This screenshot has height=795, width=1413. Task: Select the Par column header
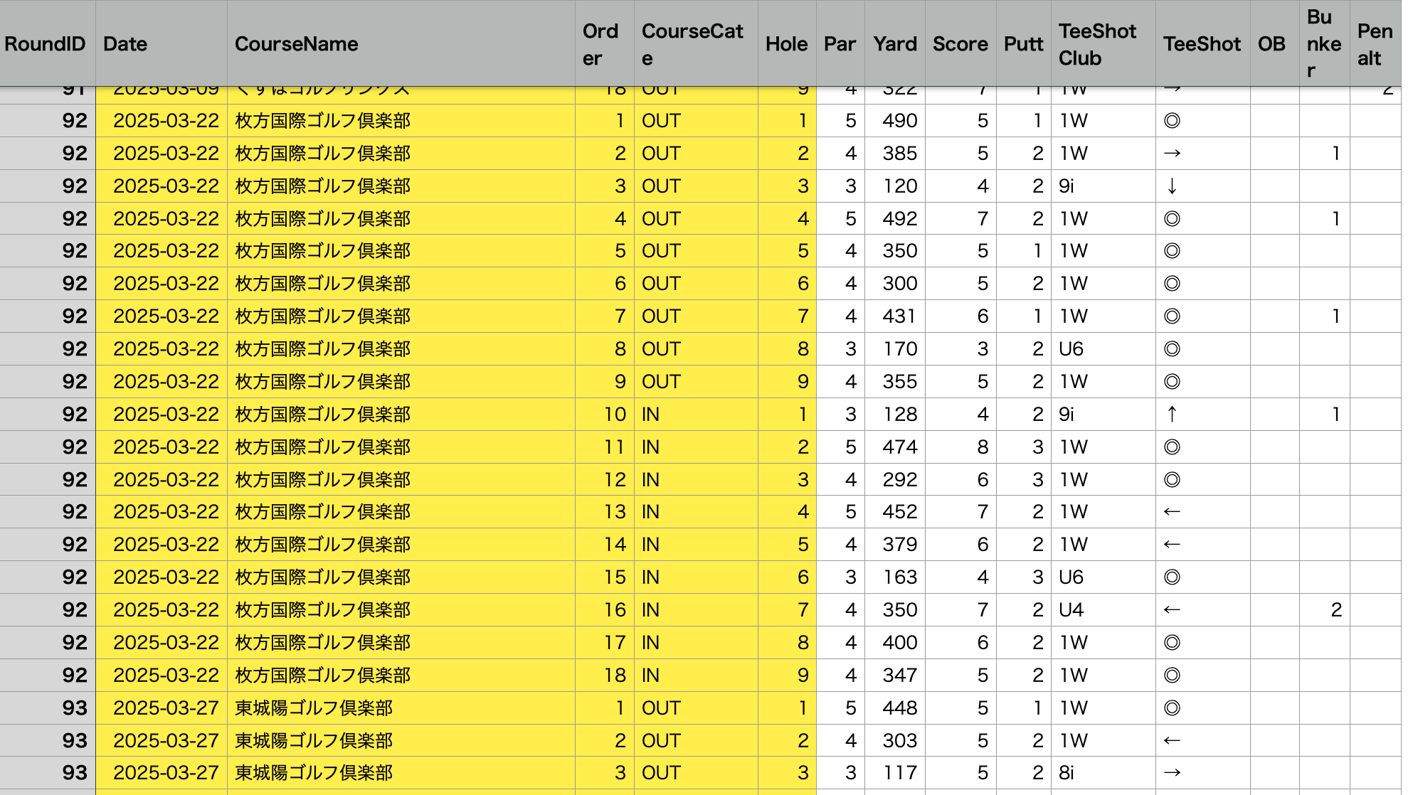[x=840, y=44]
